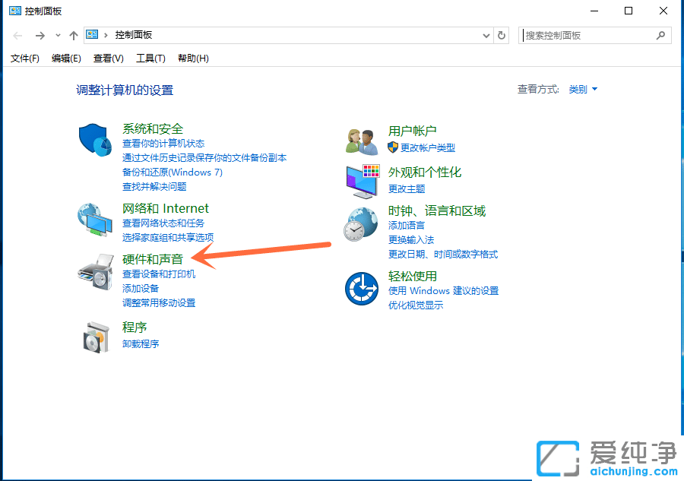This screenshot has width=684, height=481.
Task: Open the 外观和个性化 category link
Action: pyautogui.click(x=425, y=172)
